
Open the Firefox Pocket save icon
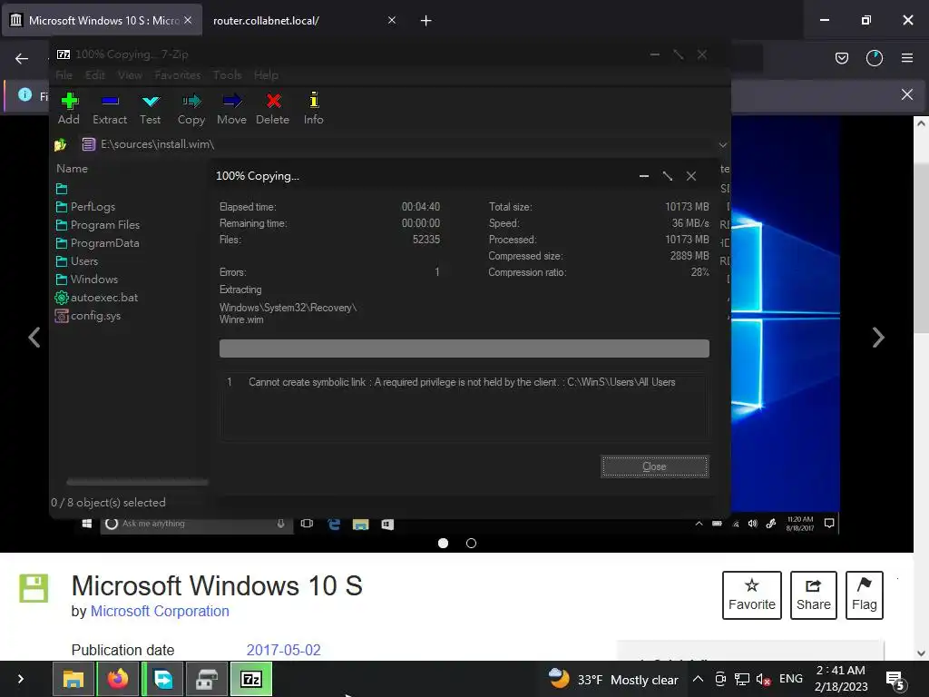click(x=841, y=58)
